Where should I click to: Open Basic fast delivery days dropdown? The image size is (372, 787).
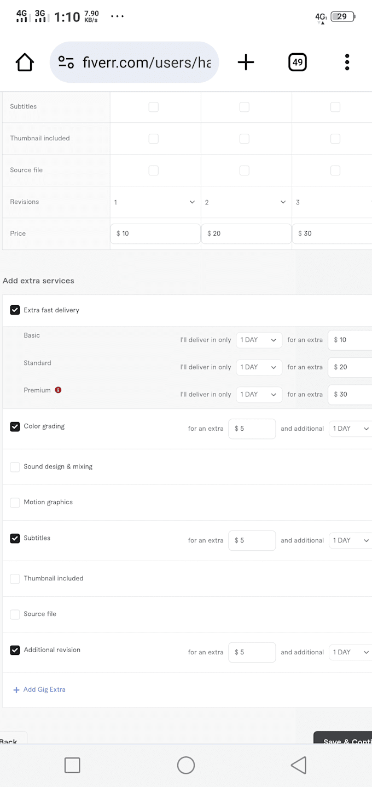point(259,340)
